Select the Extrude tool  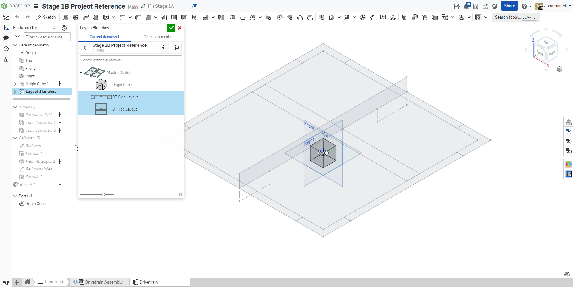pyautogui.click(x=65, y=17)
